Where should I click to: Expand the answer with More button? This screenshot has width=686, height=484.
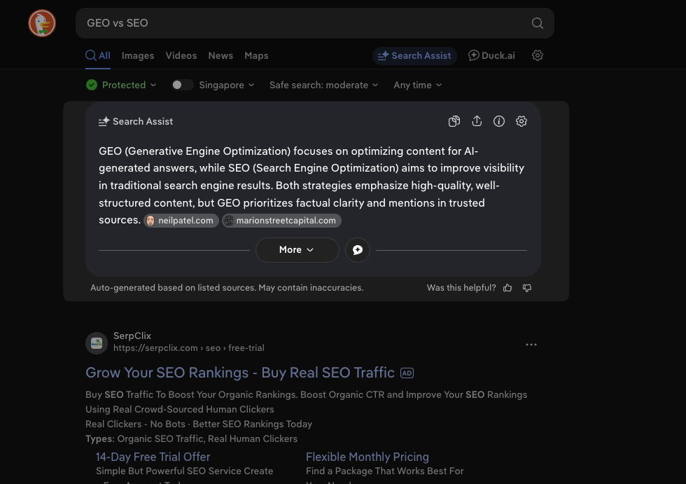pos(297,250)
